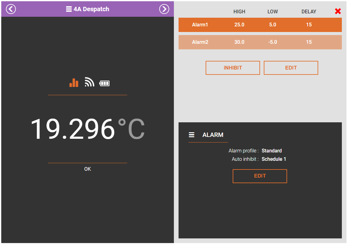The height and width of the screenshot is (244, 349).
Task: Click the OK status text
Action: pos(87,169)
